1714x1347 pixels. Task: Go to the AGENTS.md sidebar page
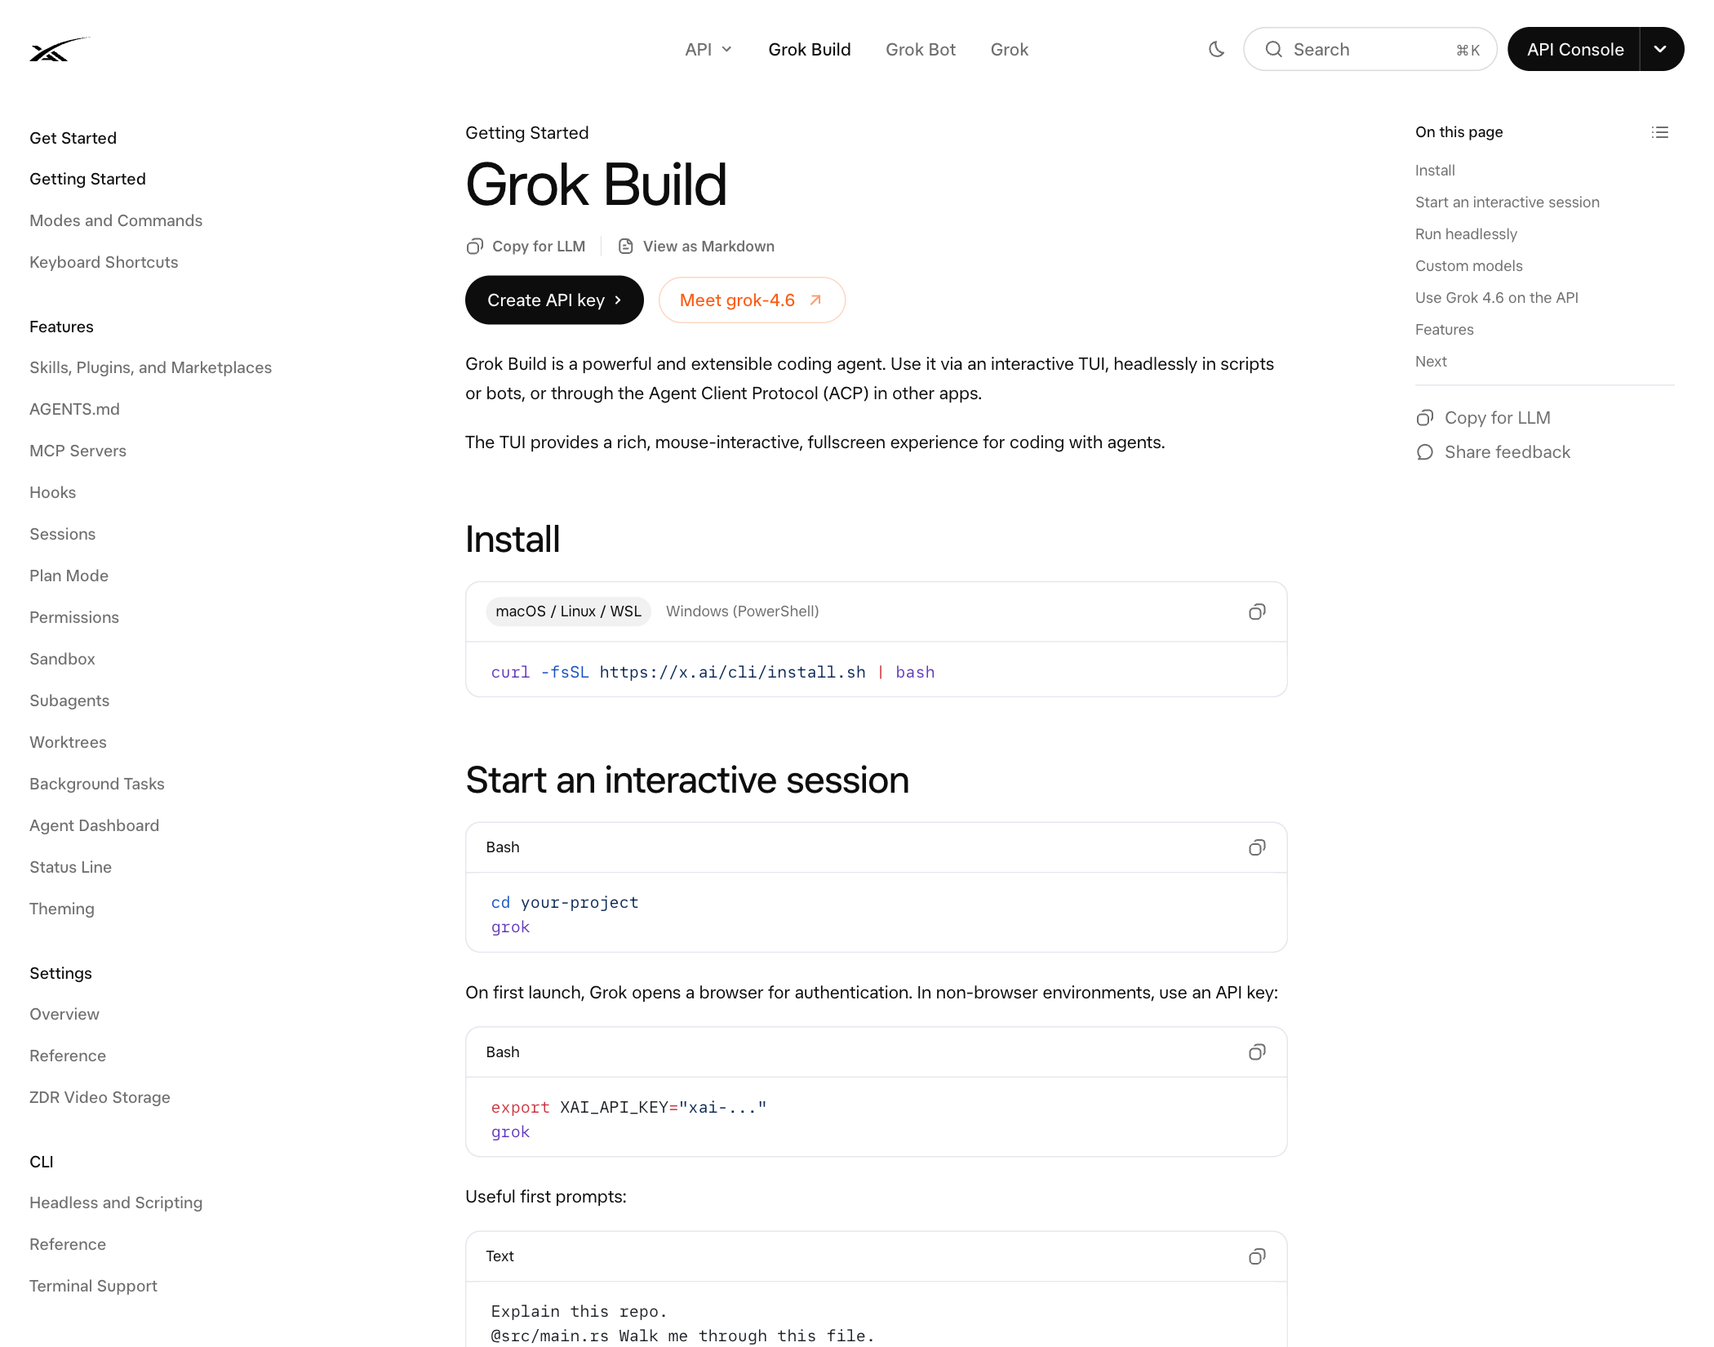(x=74, y=409)
